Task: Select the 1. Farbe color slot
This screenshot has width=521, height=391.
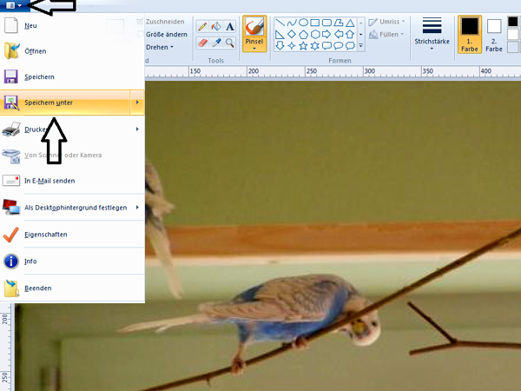Action: [x=470, y=34]
